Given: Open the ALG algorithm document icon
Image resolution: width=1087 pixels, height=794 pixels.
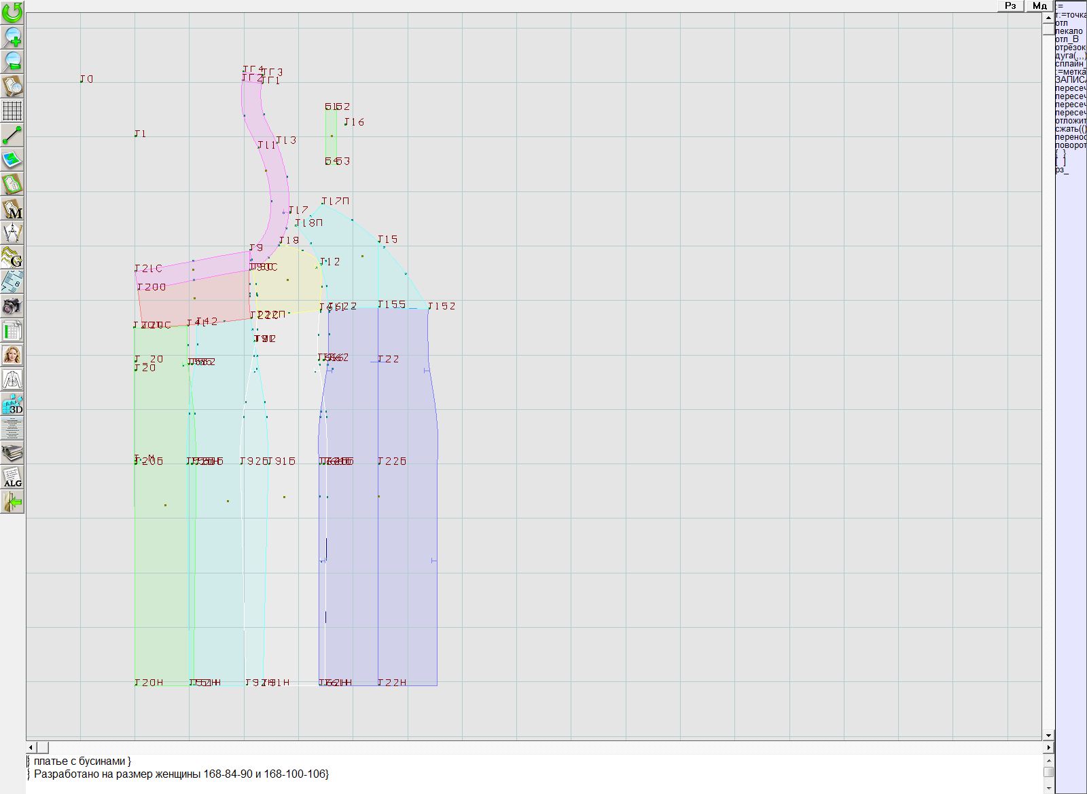Looking at the screenshot, I should (x=12, y=477).
